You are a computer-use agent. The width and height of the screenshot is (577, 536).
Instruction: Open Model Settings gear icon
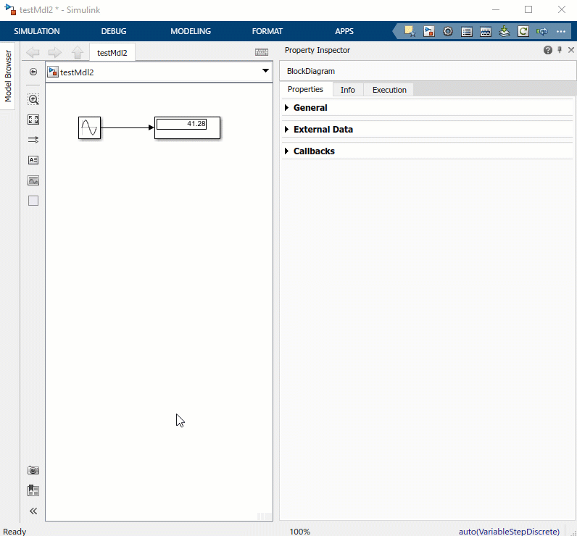448,31
